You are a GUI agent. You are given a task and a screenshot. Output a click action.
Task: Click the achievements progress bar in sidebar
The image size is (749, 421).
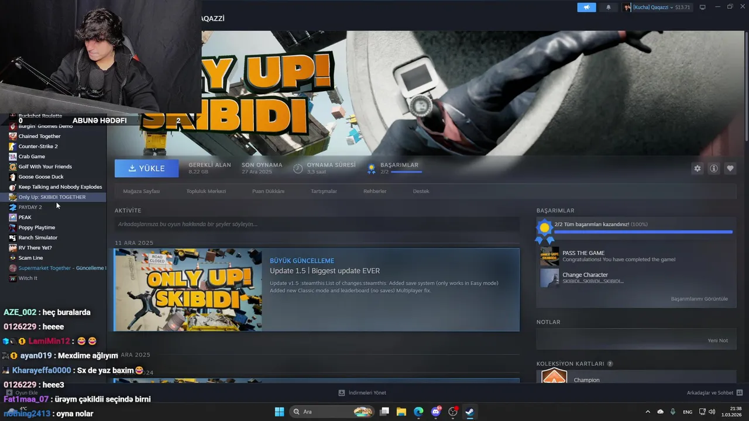click(643, 232)
